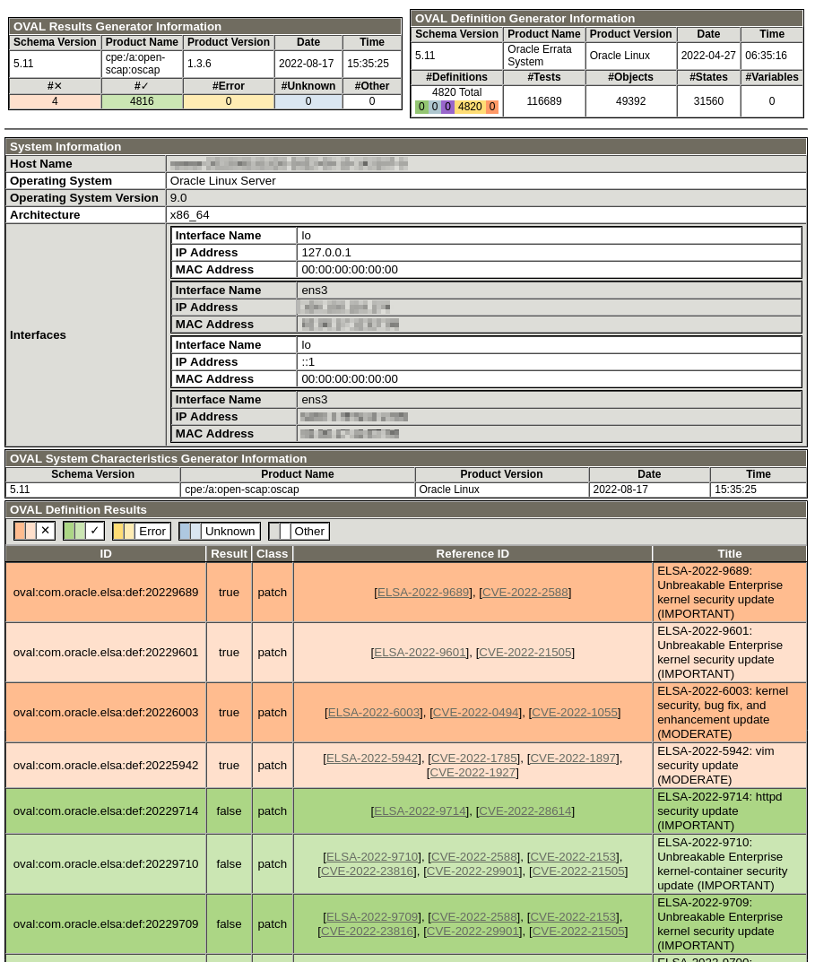
Task: Click the passed (✓) legend swatch
Action: coord(83,531)
